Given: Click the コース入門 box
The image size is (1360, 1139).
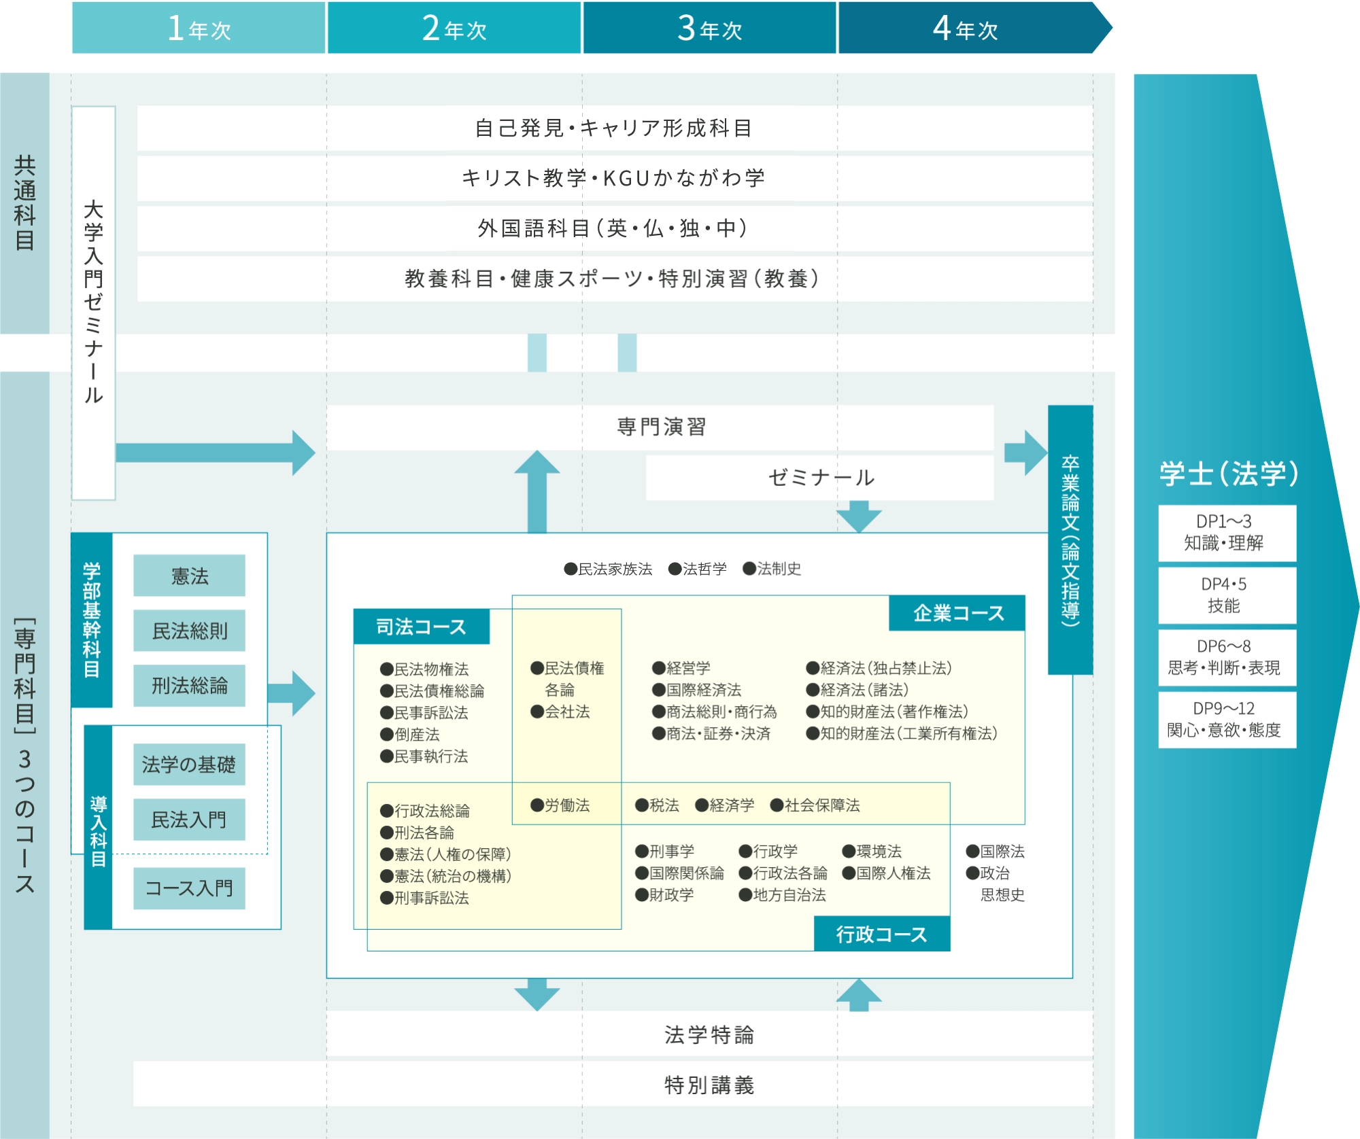Looking at the screenshot, I should pyautogui.click(x=189, y=888).
